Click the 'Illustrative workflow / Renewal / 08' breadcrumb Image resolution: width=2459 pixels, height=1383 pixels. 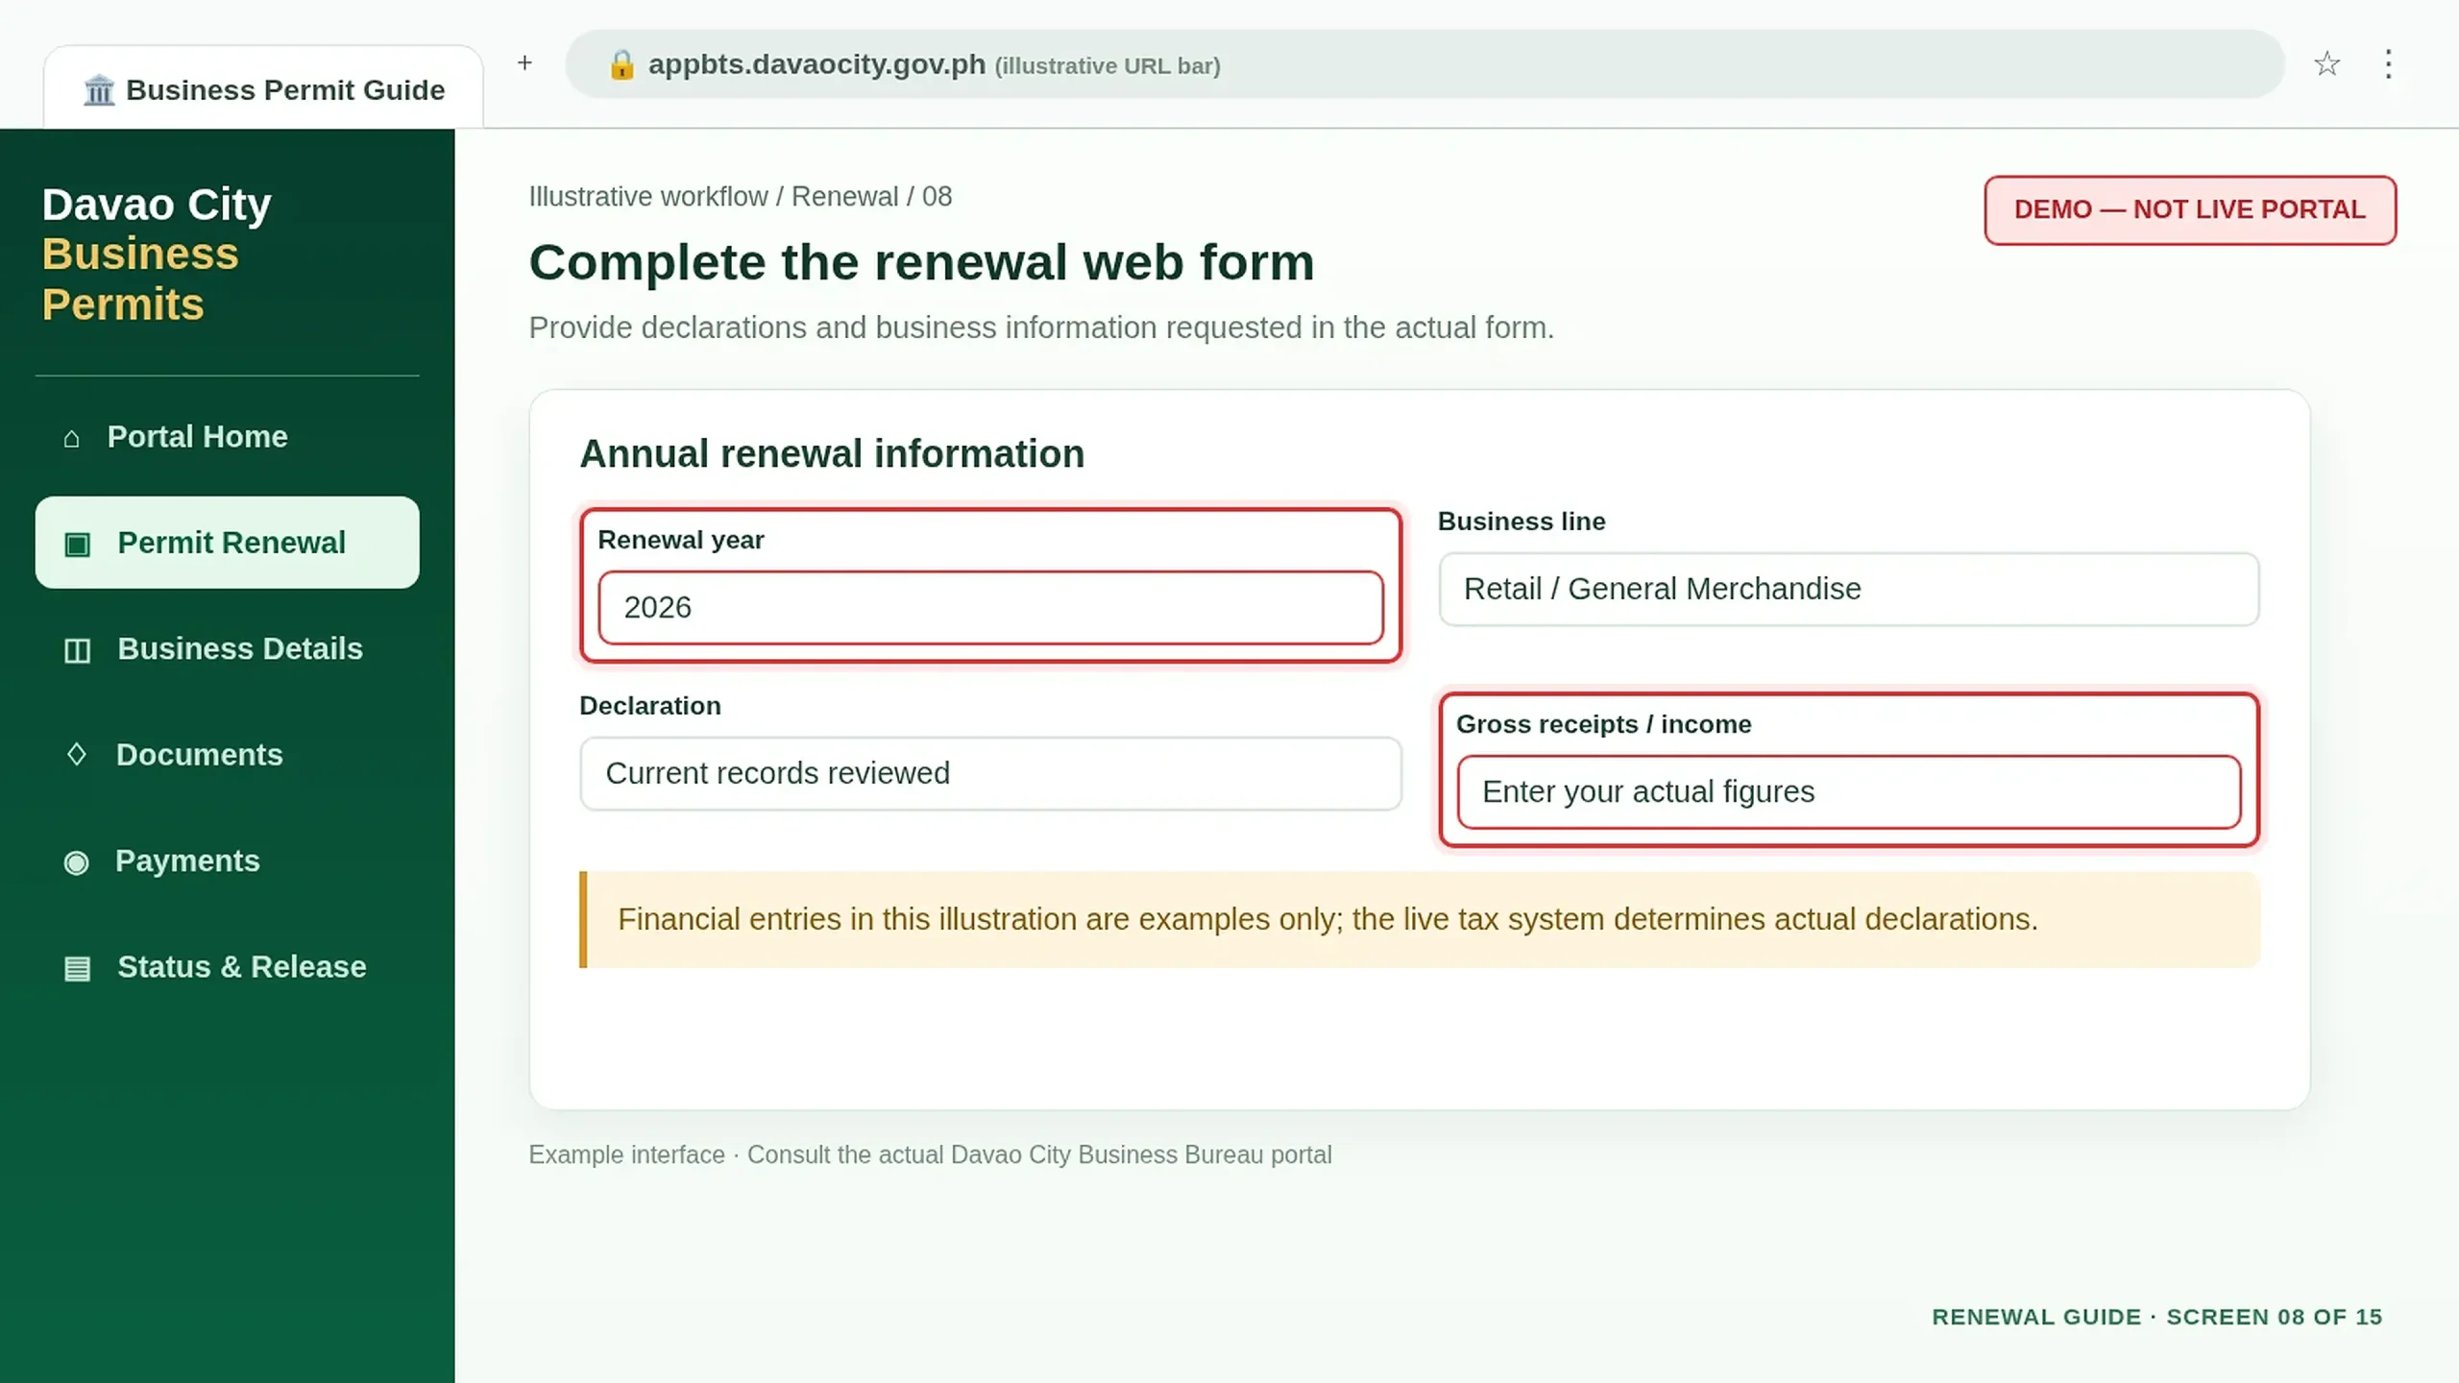tap(740, 197)
